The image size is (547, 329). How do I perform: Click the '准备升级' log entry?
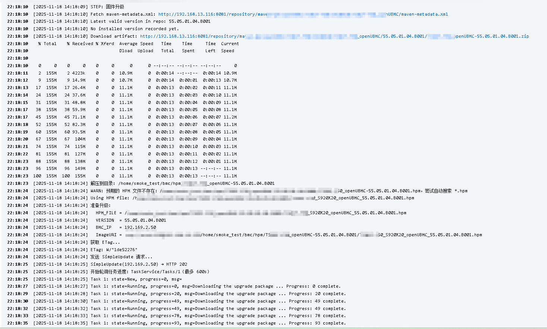tap(100, 205)
